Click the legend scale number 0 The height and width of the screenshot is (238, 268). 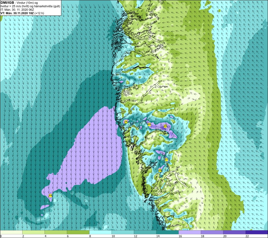[x=1, y=236]
